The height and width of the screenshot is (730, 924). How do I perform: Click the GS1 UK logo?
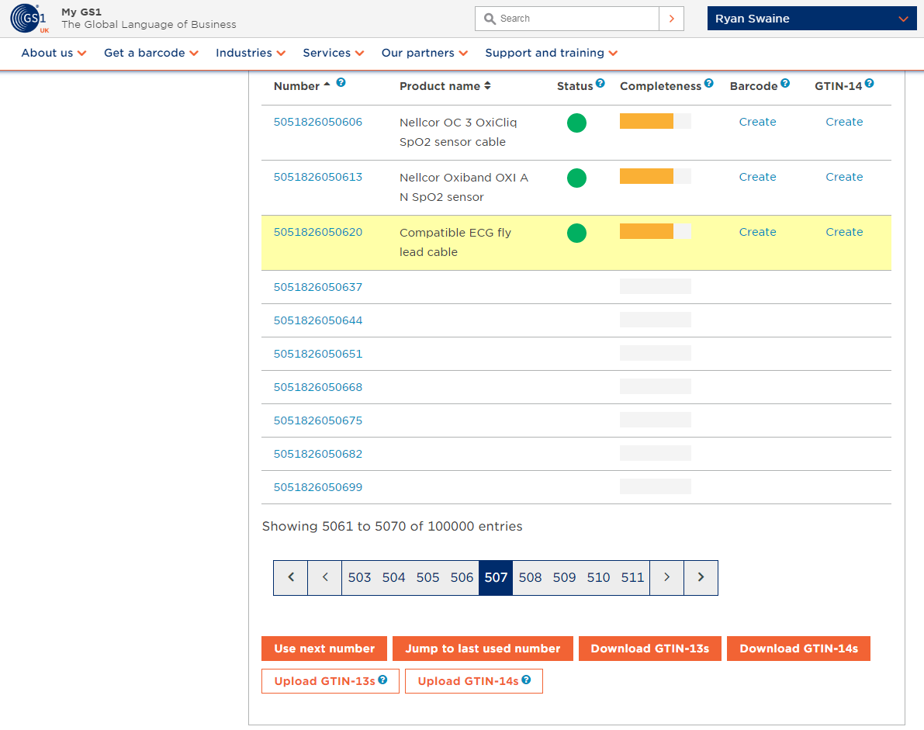tap(29, 19)
